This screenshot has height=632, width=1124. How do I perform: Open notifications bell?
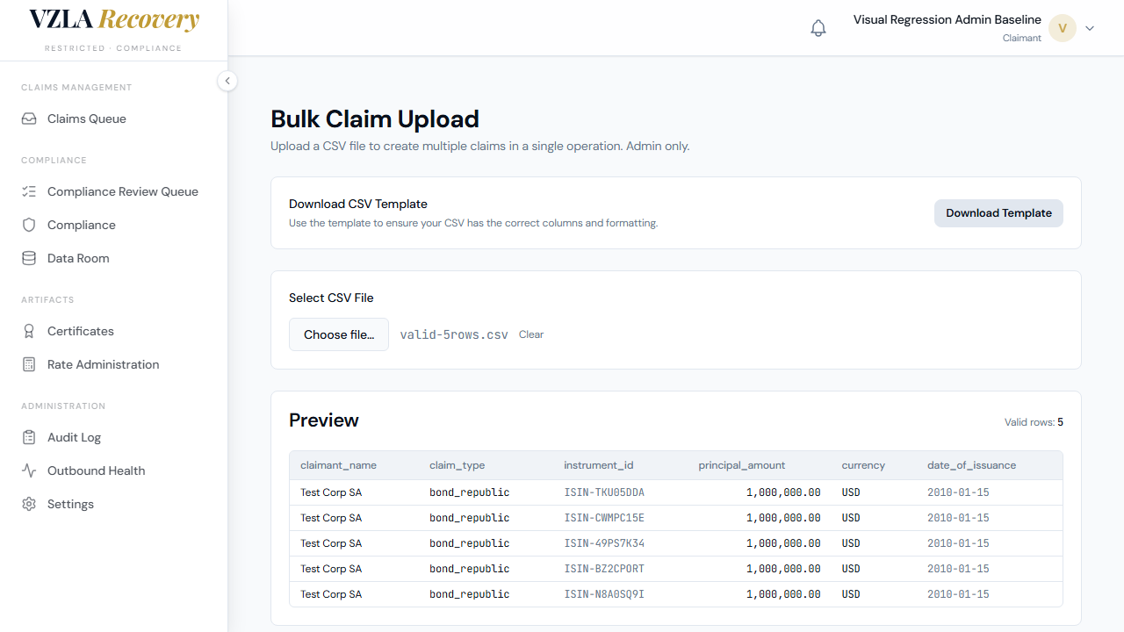point(818,28)
